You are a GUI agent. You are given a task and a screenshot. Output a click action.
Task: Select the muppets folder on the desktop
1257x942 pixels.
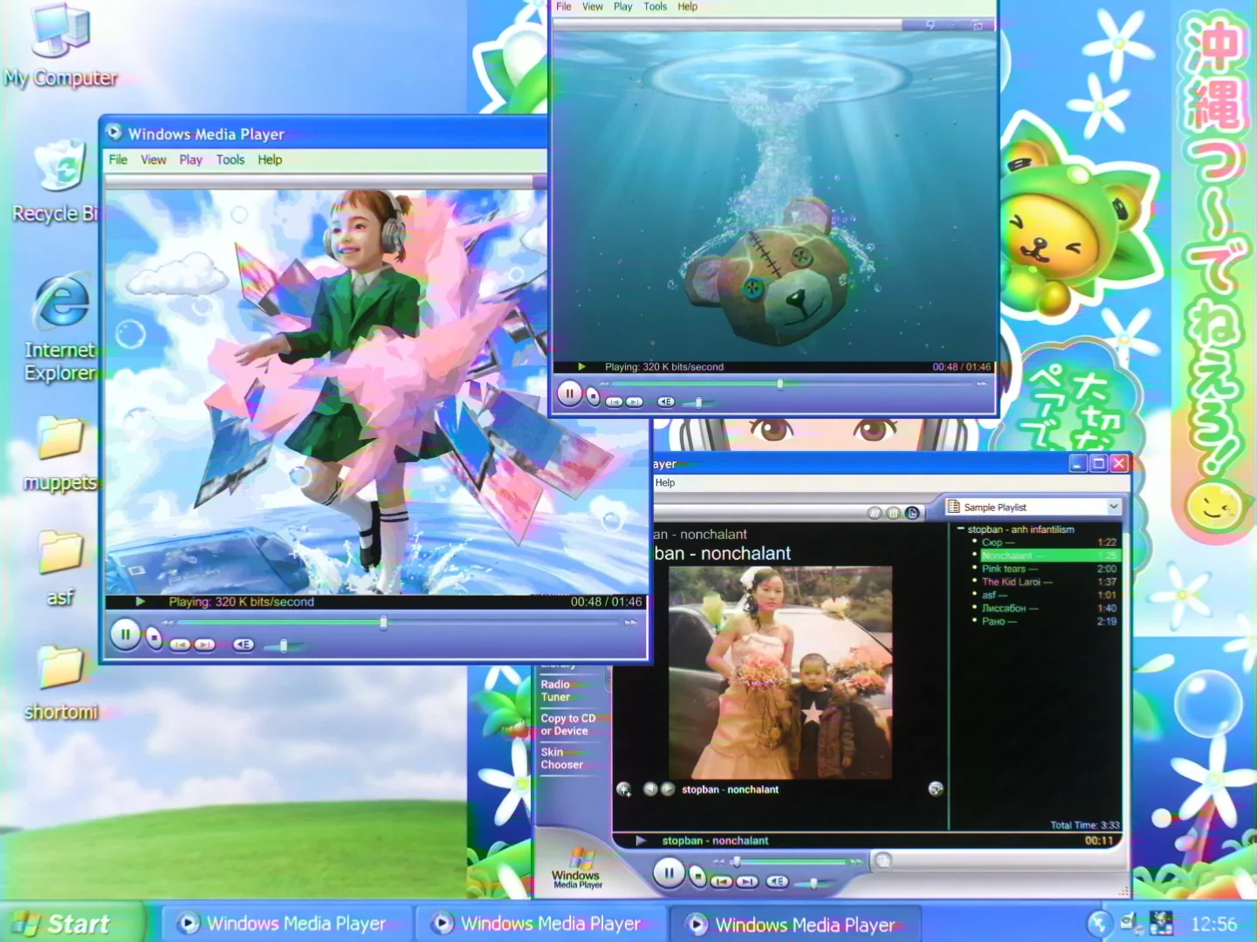pos(59,454)
